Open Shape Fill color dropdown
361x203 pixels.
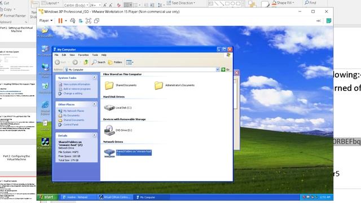[283, 3]
